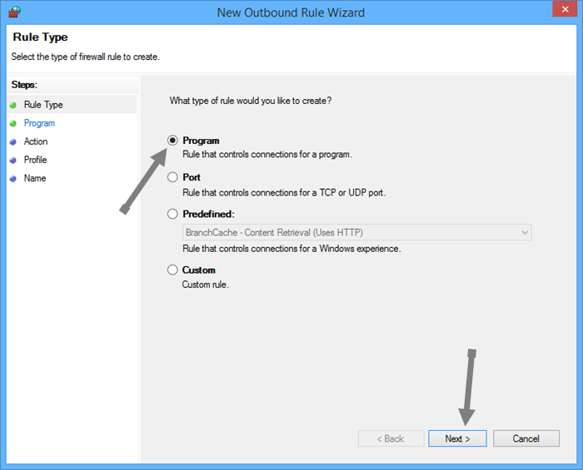Click green bullet beside Program step
583x470 pixels.
(x=13, y=123)
